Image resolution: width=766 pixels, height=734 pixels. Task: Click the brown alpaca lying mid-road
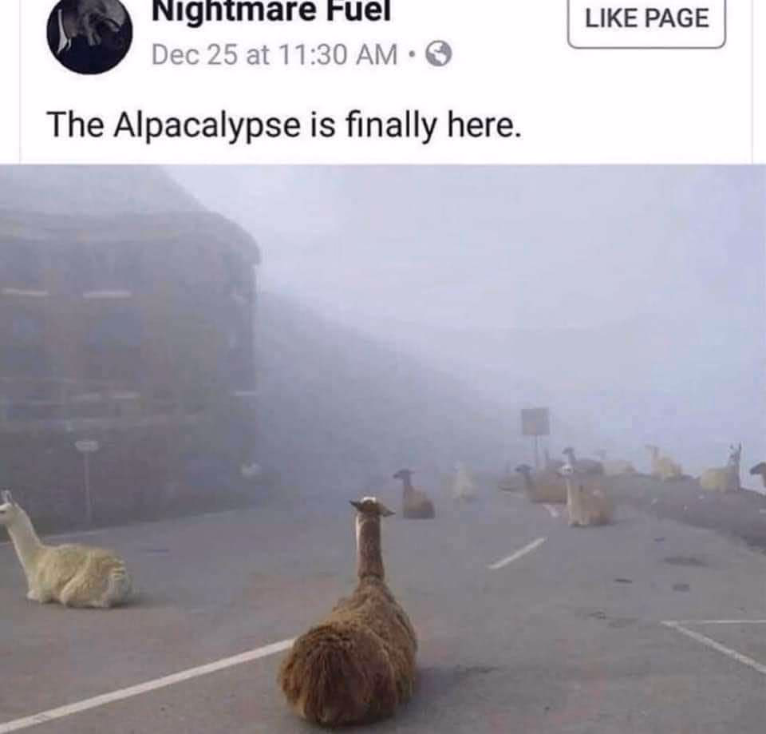pyautogui.click(x=414, y=494)
